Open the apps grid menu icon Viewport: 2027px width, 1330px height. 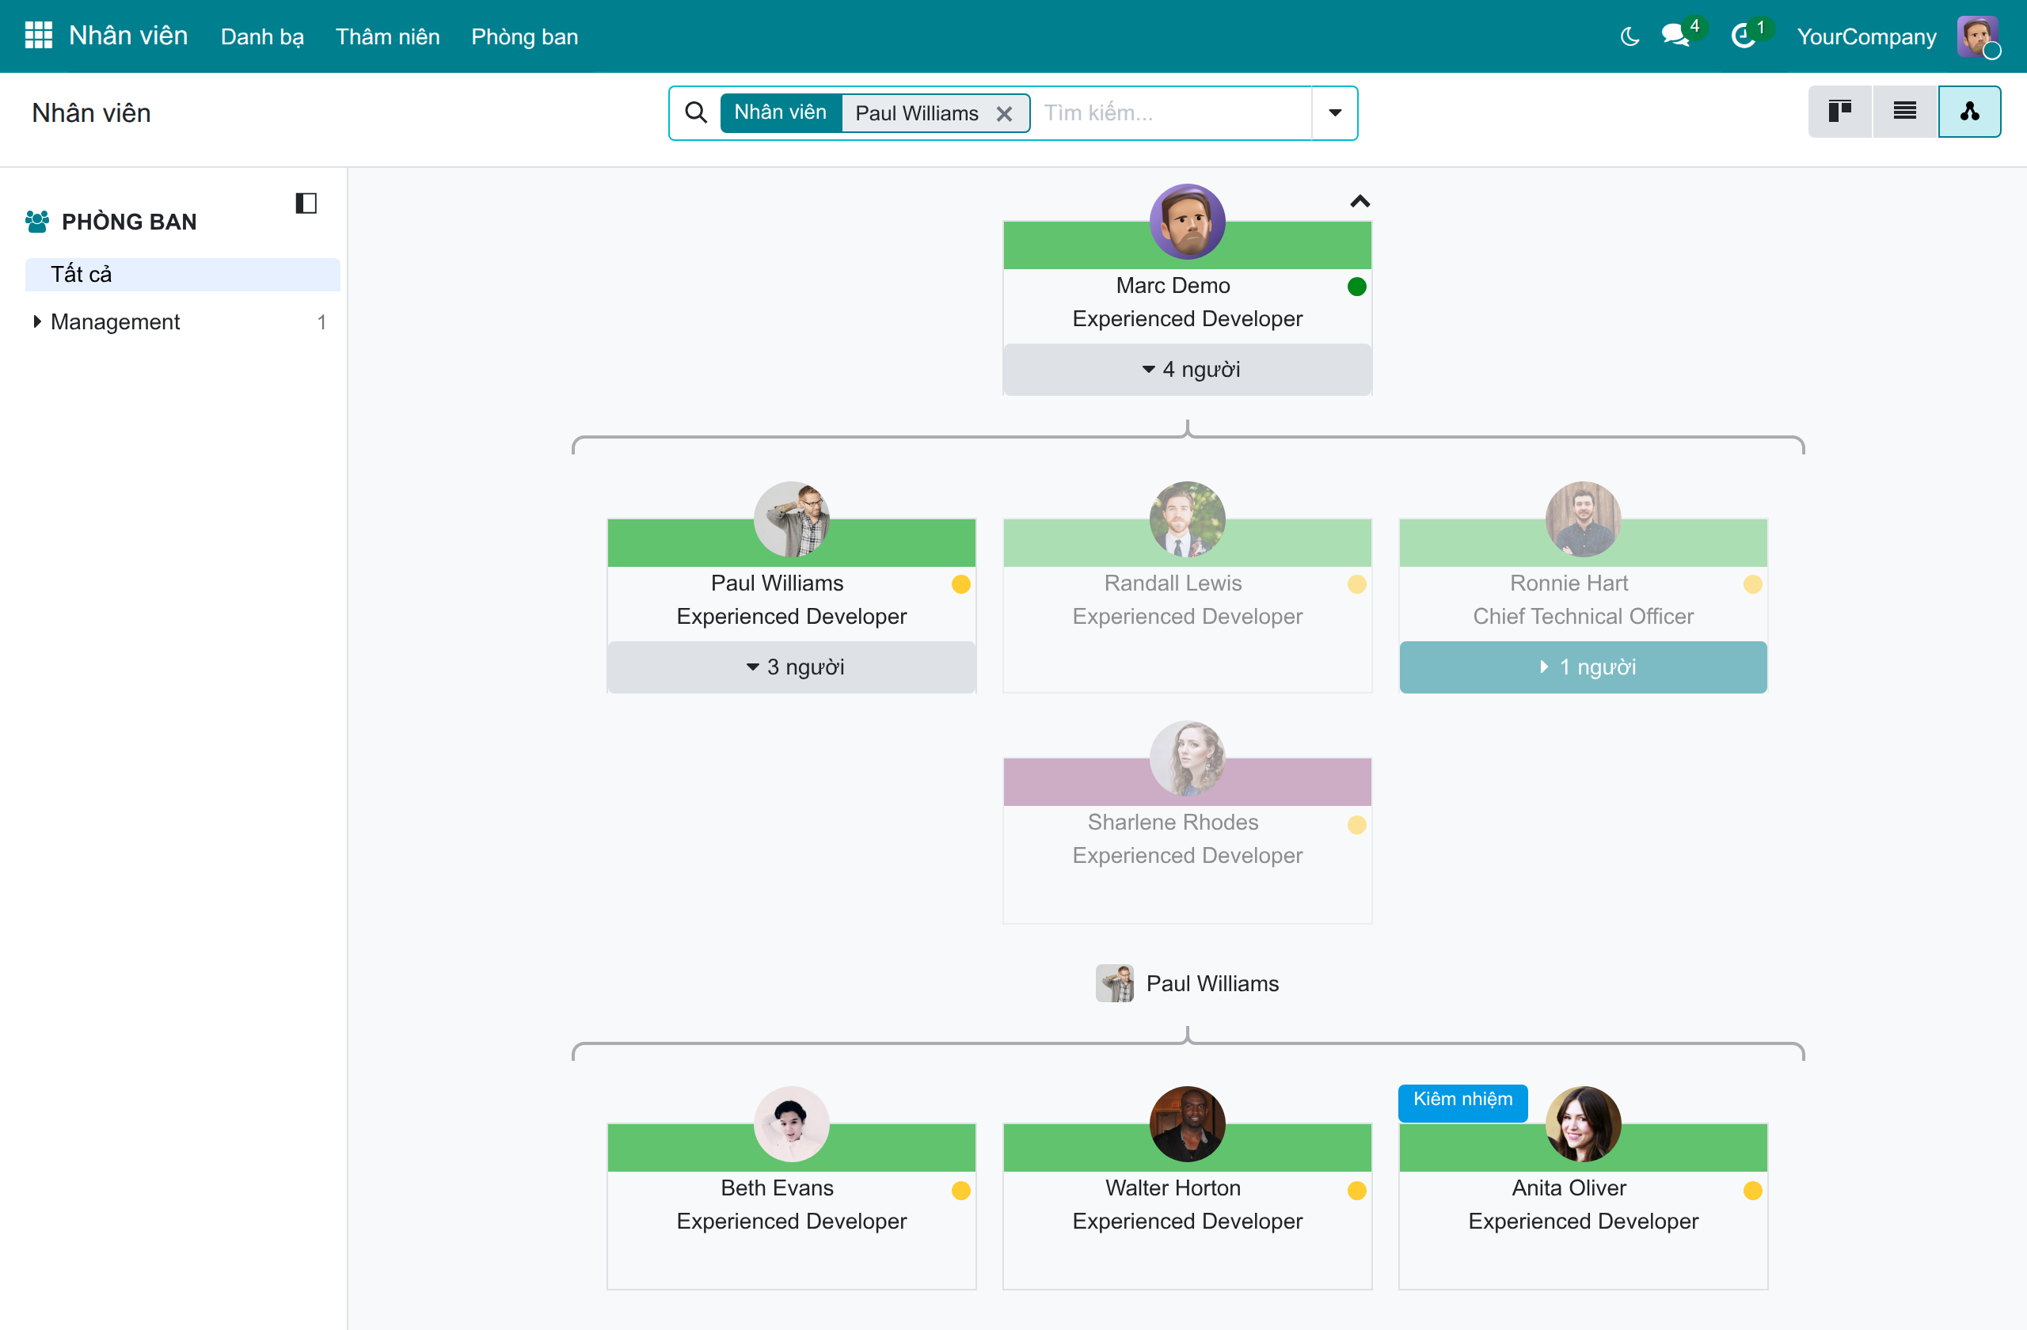pyautogui.click(x=38, y=36)
